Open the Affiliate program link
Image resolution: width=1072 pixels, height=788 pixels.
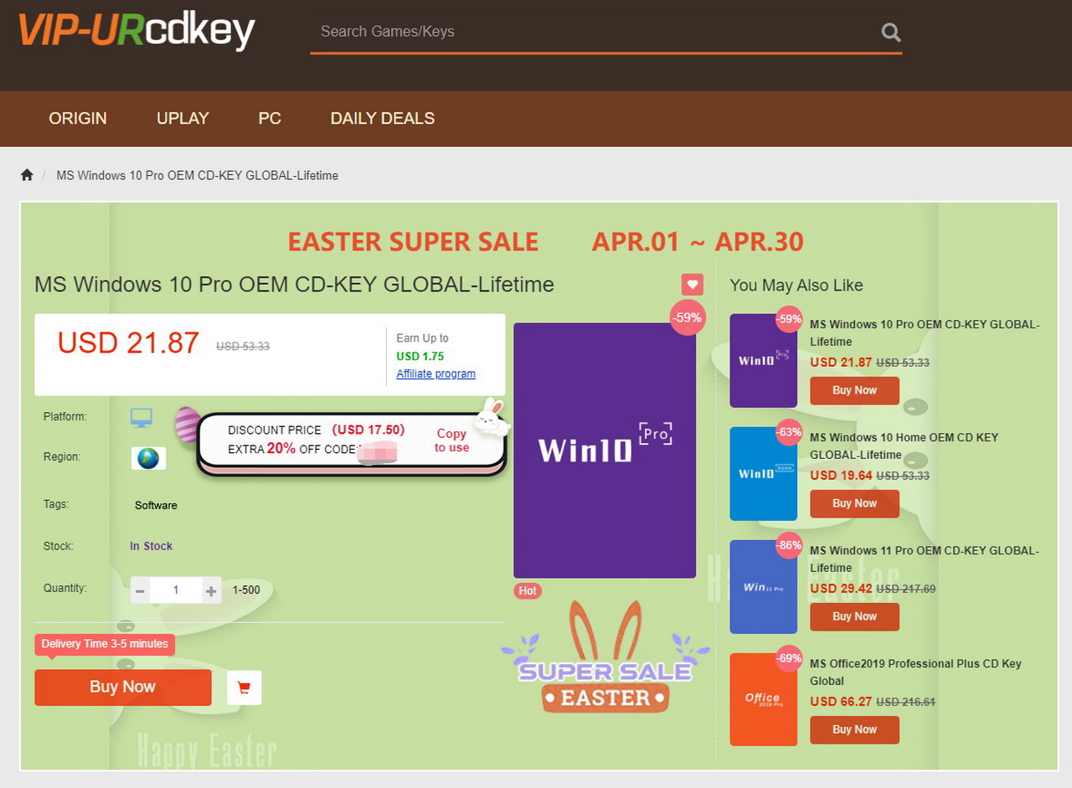coord(435,373)
